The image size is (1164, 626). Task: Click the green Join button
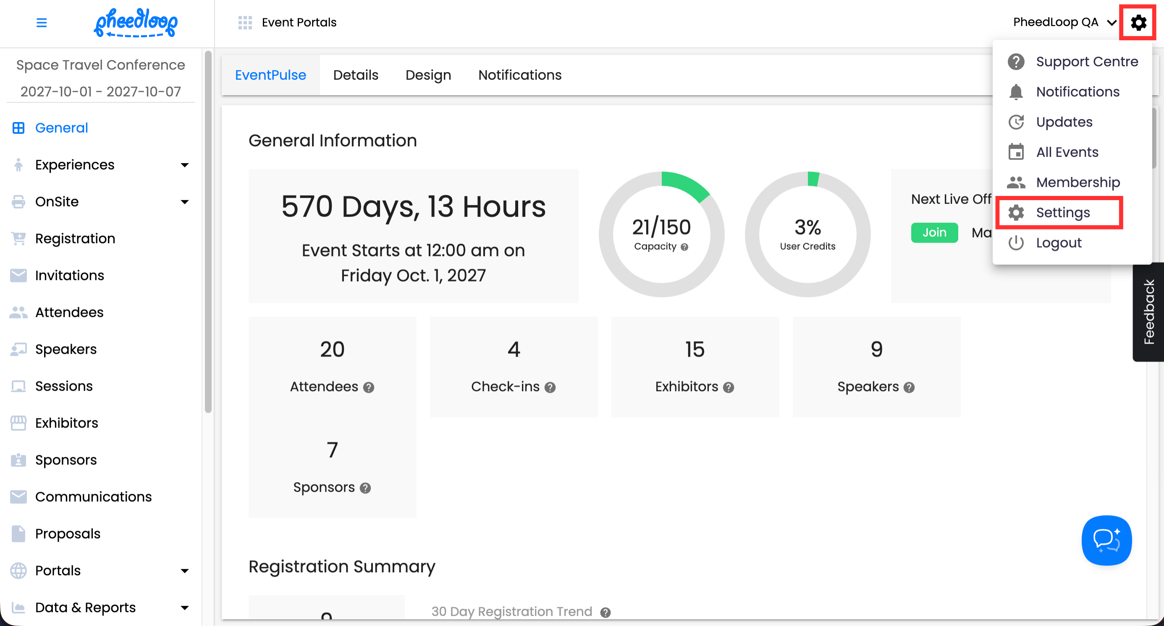934,232
